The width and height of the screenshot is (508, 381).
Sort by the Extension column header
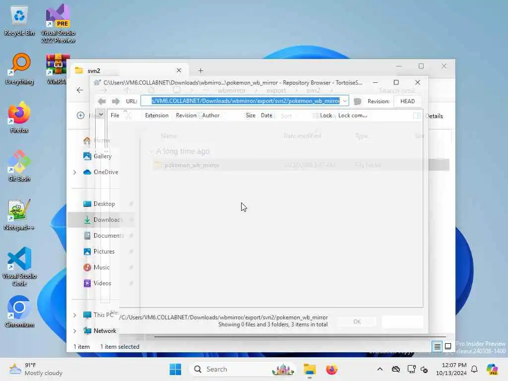(x=157, y=115)
